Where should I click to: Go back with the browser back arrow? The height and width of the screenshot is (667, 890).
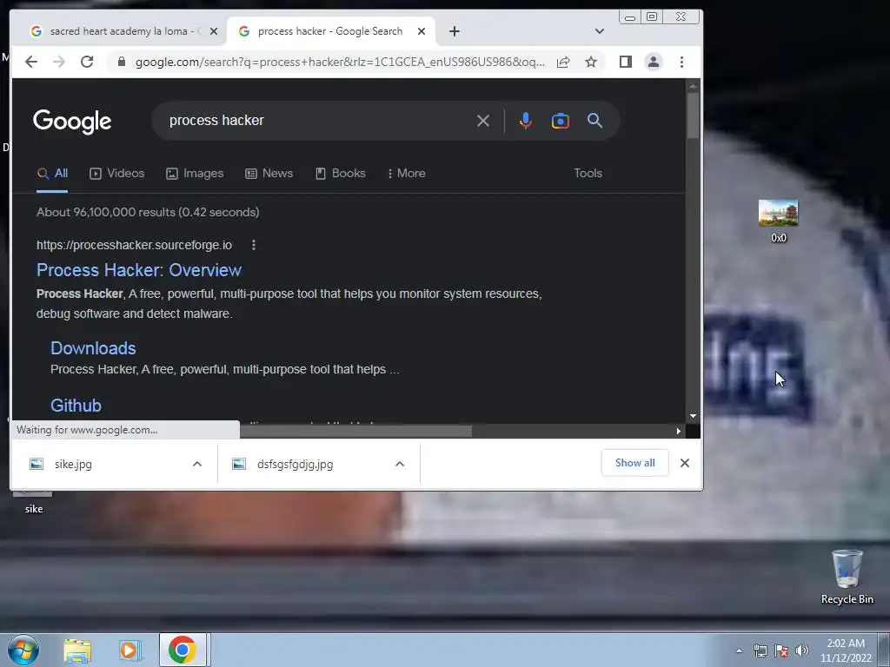31,62
